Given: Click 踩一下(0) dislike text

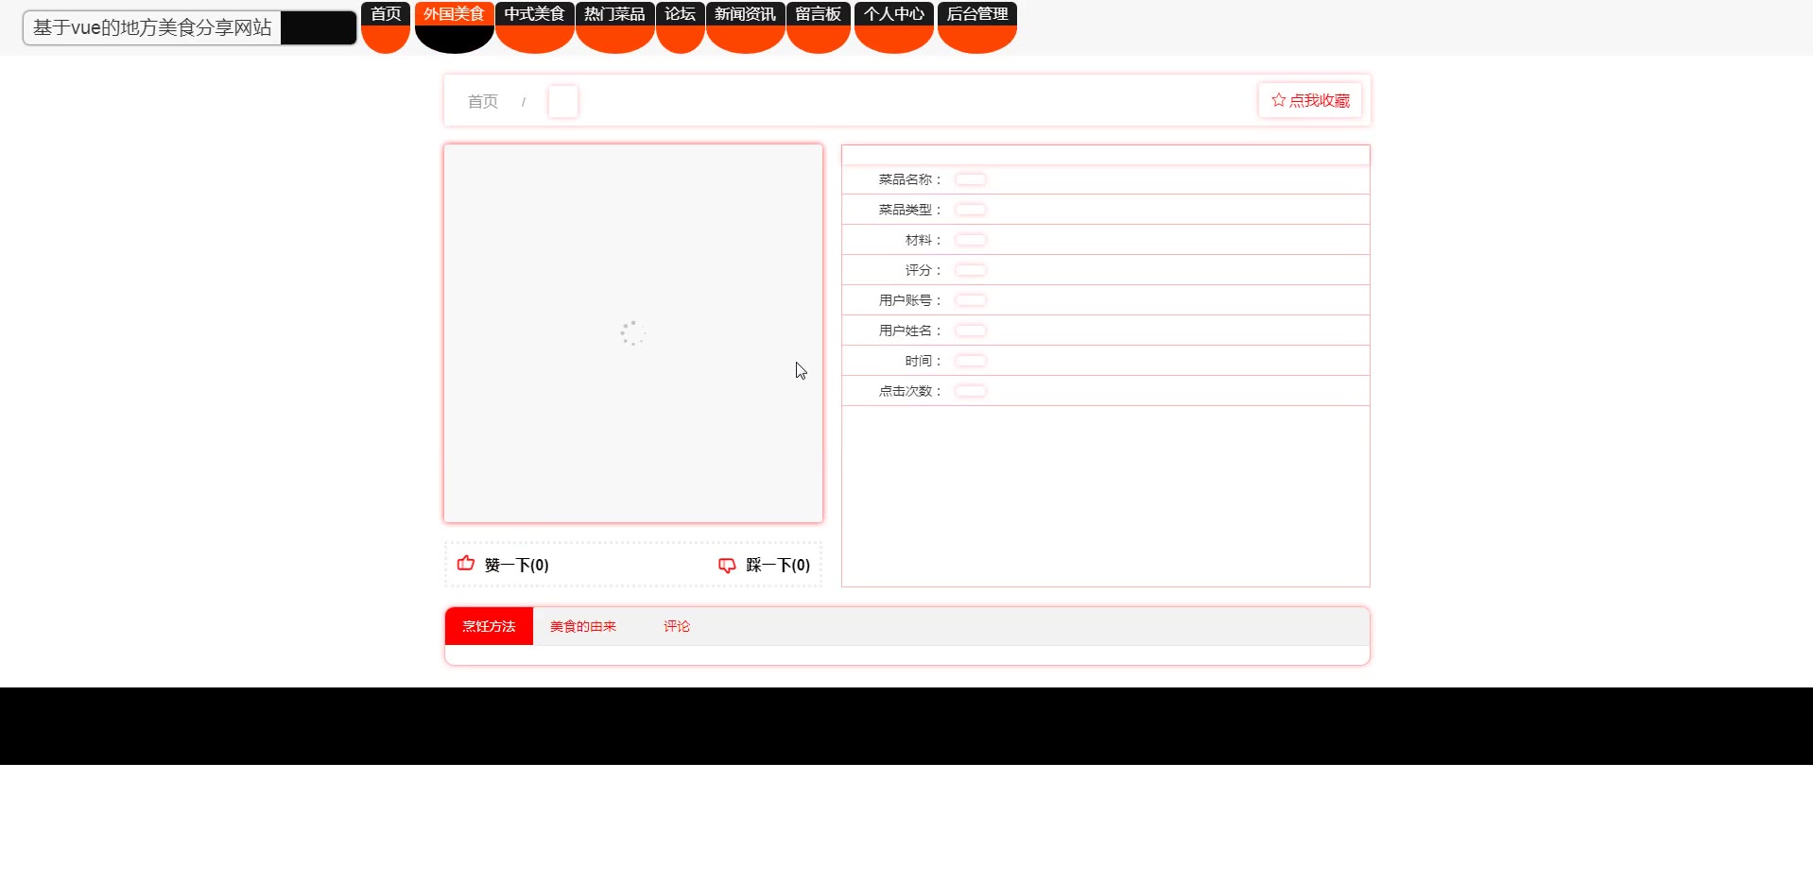Looking at the screenshot, I should point(778,565).
